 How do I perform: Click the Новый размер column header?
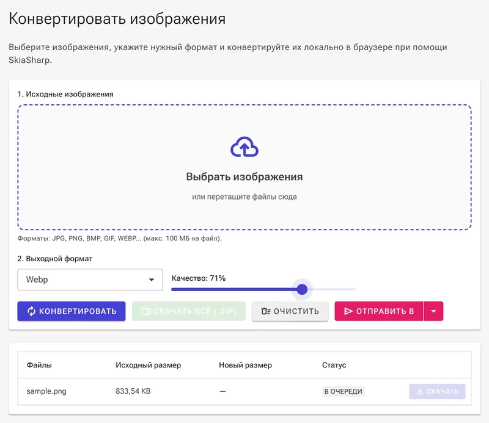pyautogui.click(x=246, y=365)
